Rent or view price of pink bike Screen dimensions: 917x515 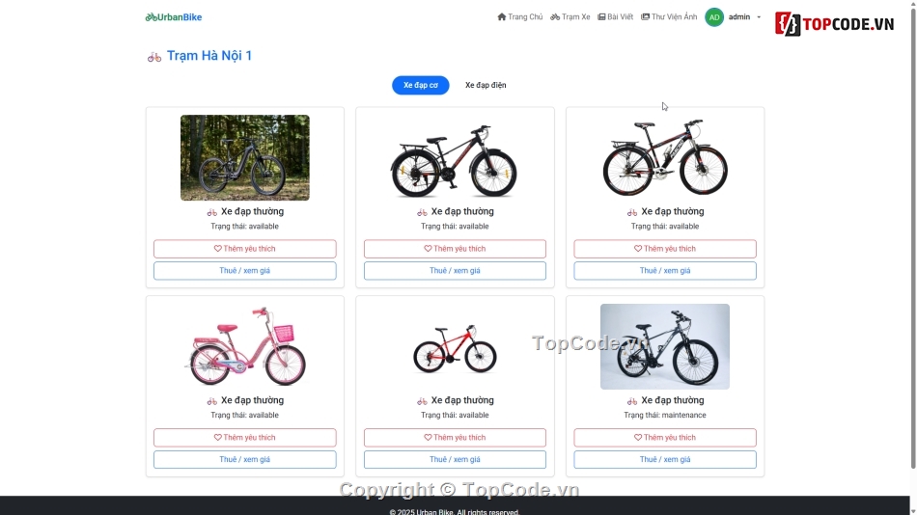[x=245, y=459]
